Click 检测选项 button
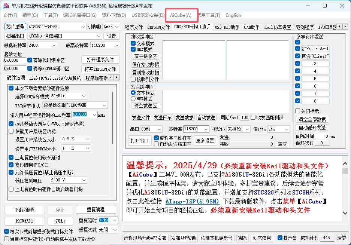Viewport: 351px width, 245px height. click(25, 221)
